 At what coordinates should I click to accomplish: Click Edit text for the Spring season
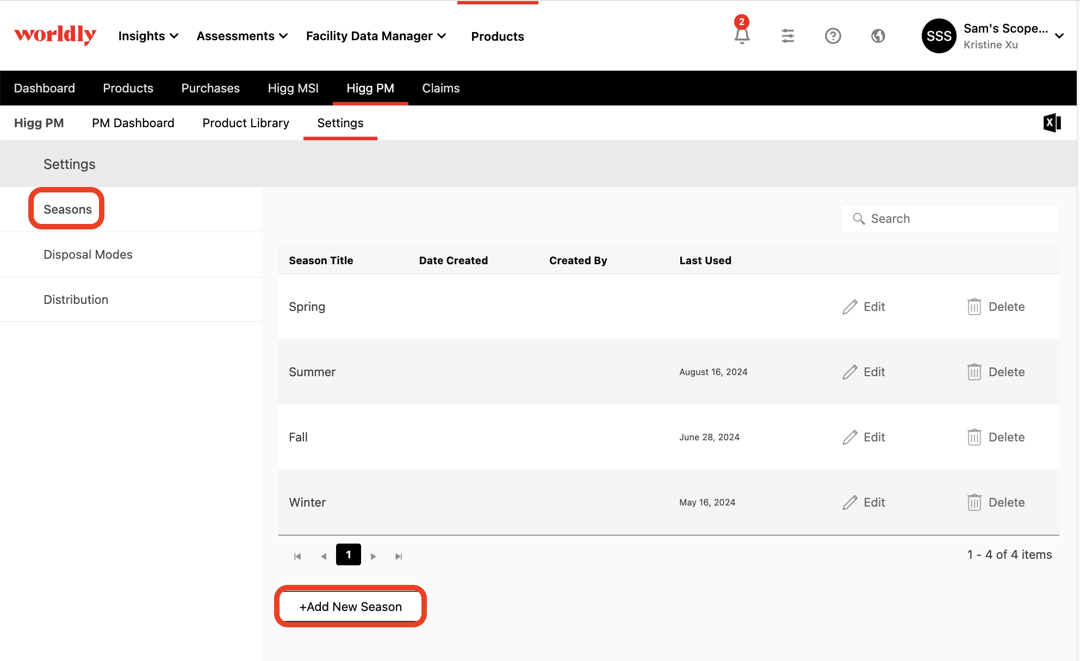tap(874, 307)
